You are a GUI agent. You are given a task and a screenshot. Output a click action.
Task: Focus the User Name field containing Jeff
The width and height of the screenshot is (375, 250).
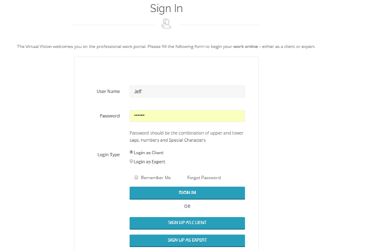coord(187,92)
